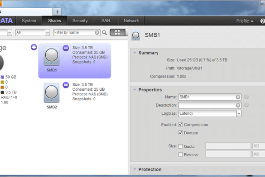
Task: Open the Logbias Latency dropdown
Action: 210,113
